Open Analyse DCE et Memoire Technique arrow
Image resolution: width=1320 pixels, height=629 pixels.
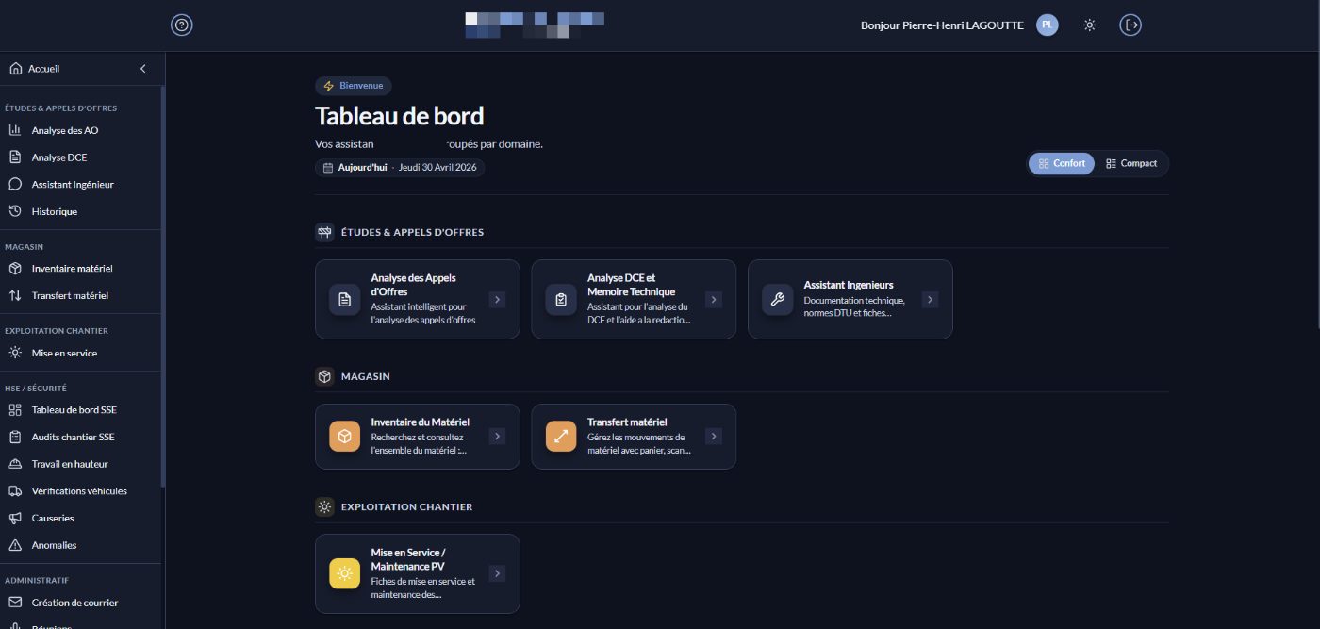pyautogui.click(x=714, y=300)
